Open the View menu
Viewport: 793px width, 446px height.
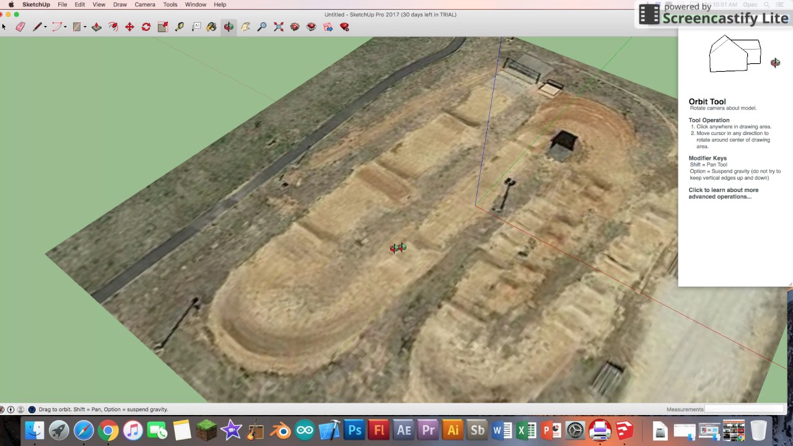click(99, 4)
